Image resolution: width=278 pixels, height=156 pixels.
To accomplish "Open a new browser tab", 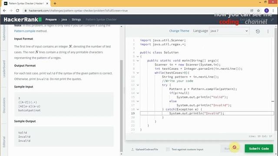I will (55, 3).
